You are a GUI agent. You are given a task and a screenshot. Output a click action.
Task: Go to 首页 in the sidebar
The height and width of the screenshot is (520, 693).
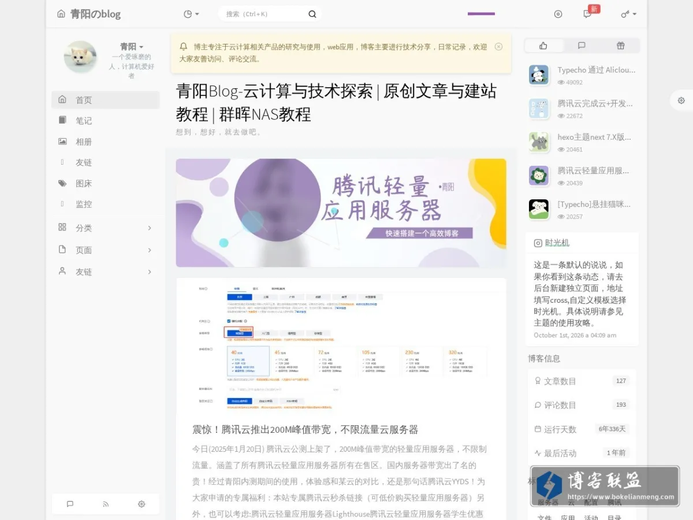click(x=106, y=100)
